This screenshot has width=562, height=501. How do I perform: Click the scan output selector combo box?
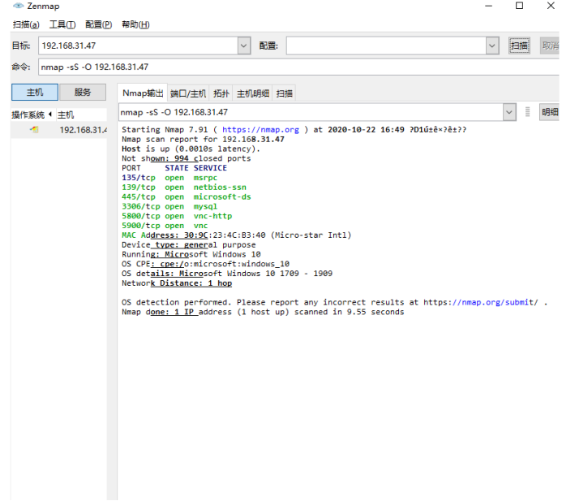(x=317, y=112)
